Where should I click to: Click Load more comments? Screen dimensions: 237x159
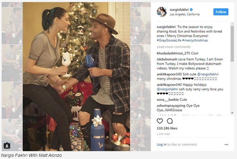pos(173,47)
